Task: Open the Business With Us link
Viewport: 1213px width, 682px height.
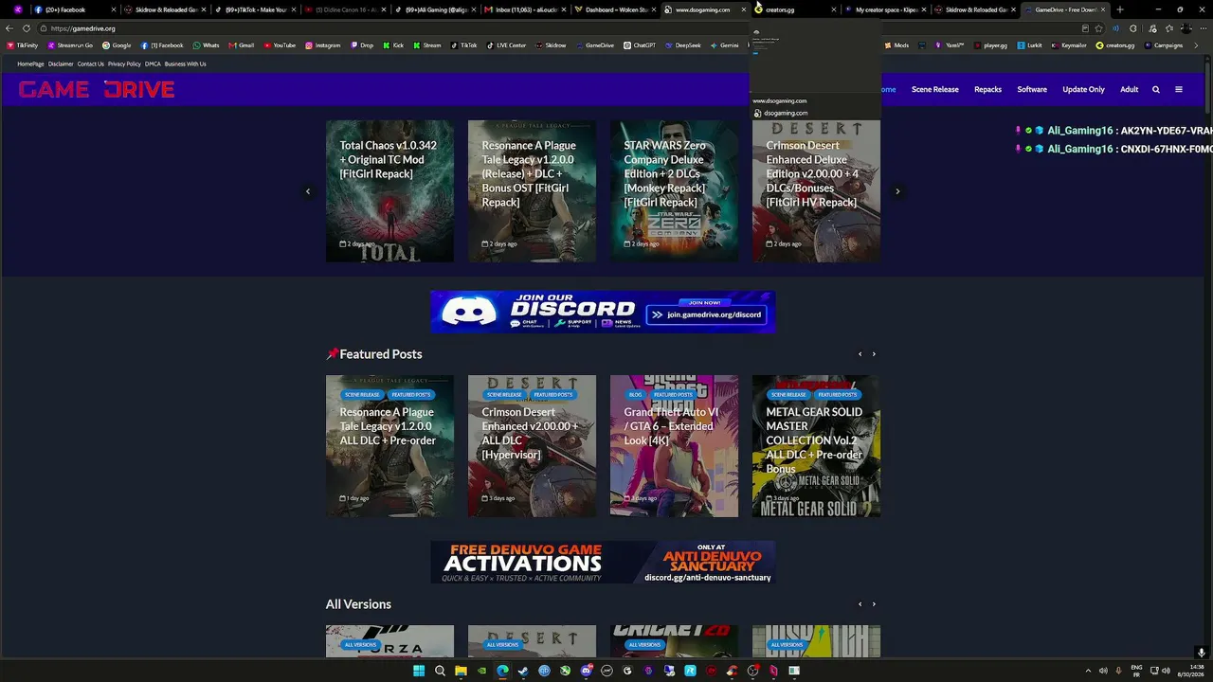Action: [x=185, y=64]
